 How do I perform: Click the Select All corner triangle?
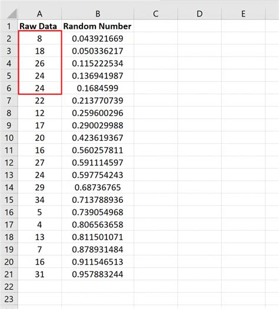pos(11,14)
